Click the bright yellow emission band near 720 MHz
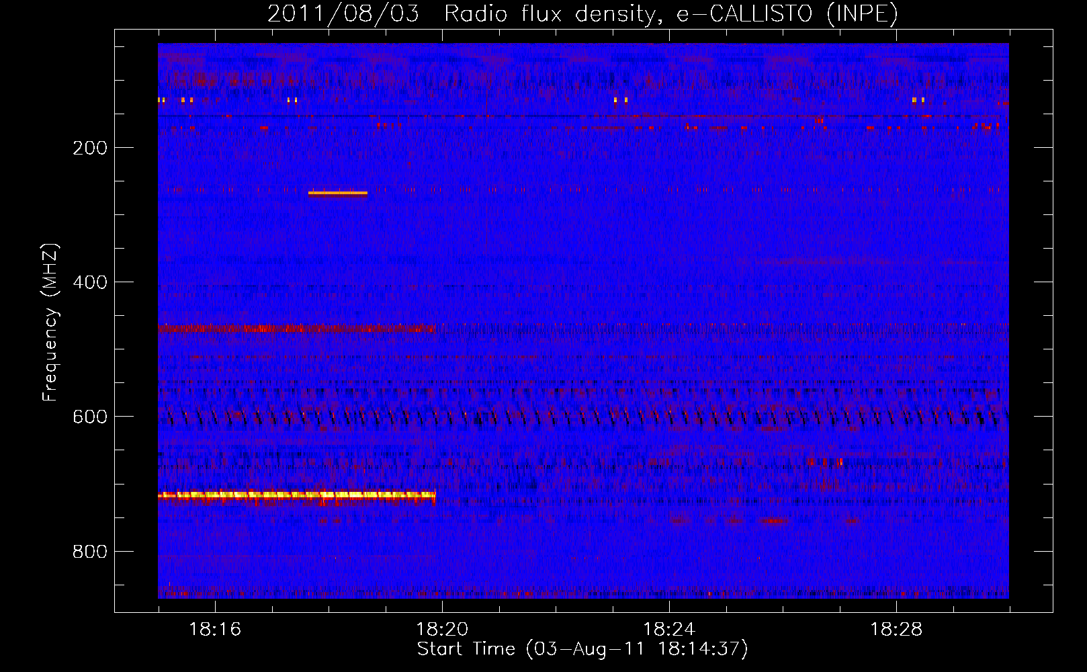The width and height of the screenshot is (1087, 672). pos(297,495)
